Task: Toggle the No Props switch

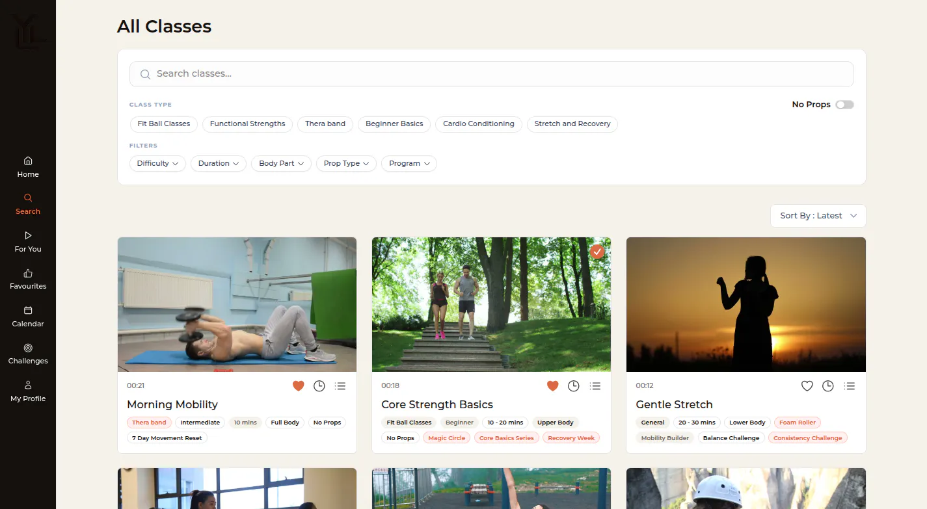Action: pyautogui.click(x=844, y=105)
